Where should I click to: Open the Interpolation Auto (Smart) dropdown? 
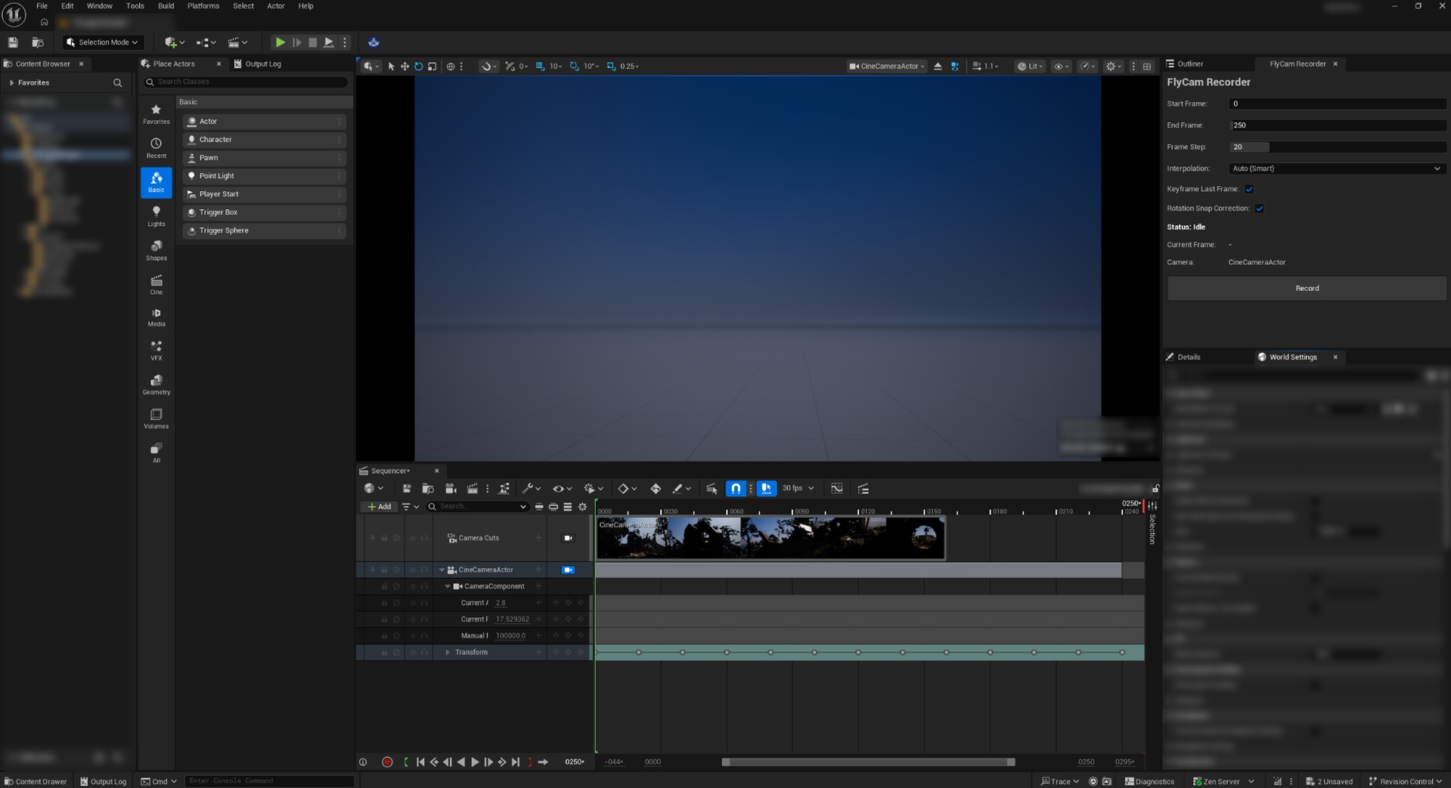click(x=1337, y=168)
